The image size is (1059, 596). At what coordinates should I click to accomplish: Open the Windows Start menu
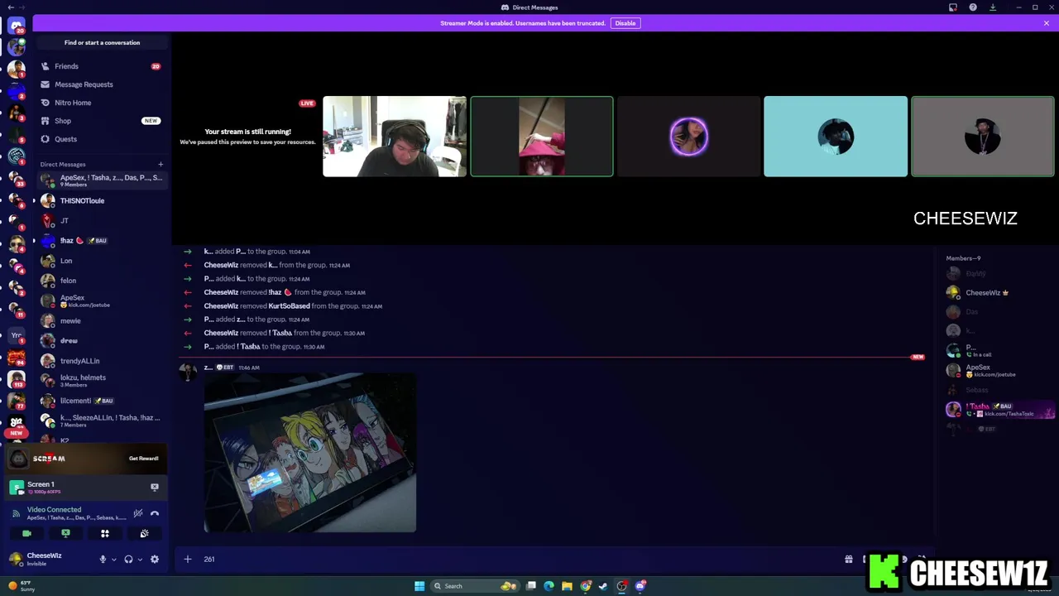[419, 586]
